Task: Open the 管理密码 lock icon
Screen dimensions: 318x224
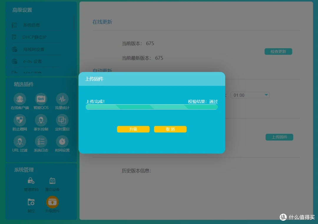Action: (x=31, y=181)
